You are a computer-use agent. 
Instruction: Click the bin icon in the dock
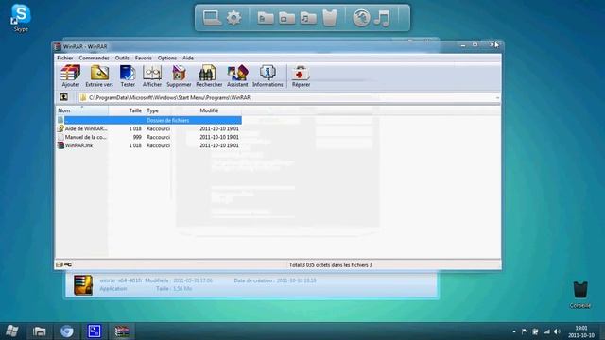pos(330,18)
